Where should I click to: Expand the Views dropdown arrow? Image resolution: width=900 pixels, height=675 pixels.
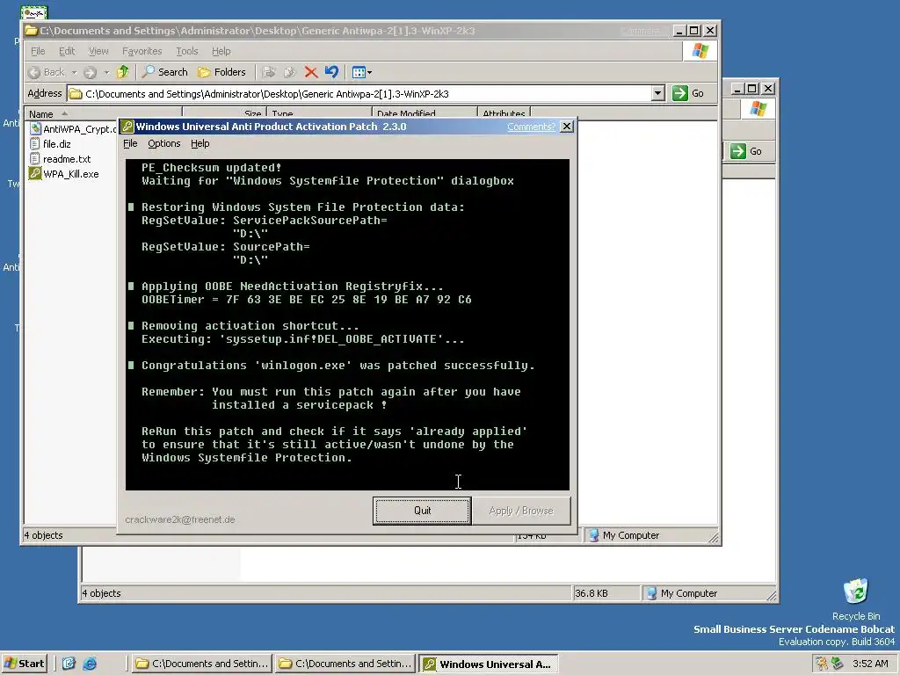coord(370,72)
